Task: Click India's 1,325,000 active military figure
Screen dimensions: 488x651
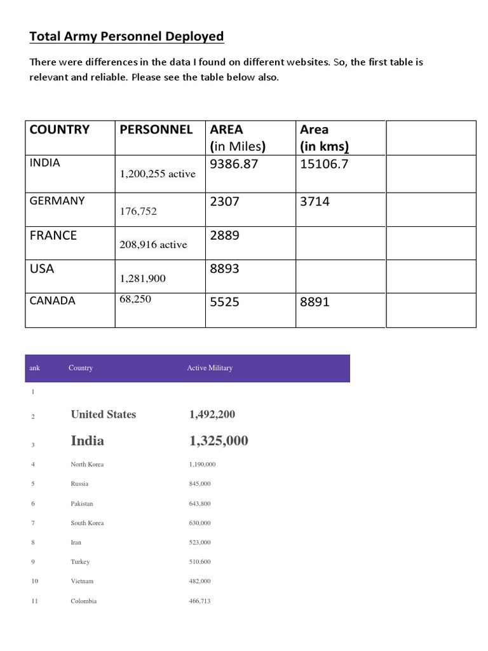Action: coord(219,441)
